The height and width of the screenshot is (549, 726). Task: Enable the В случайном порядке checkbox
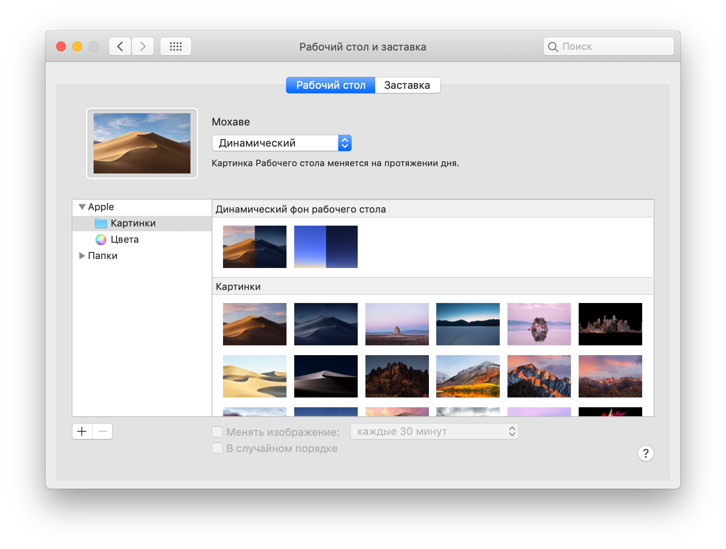(x=217, y=448)
